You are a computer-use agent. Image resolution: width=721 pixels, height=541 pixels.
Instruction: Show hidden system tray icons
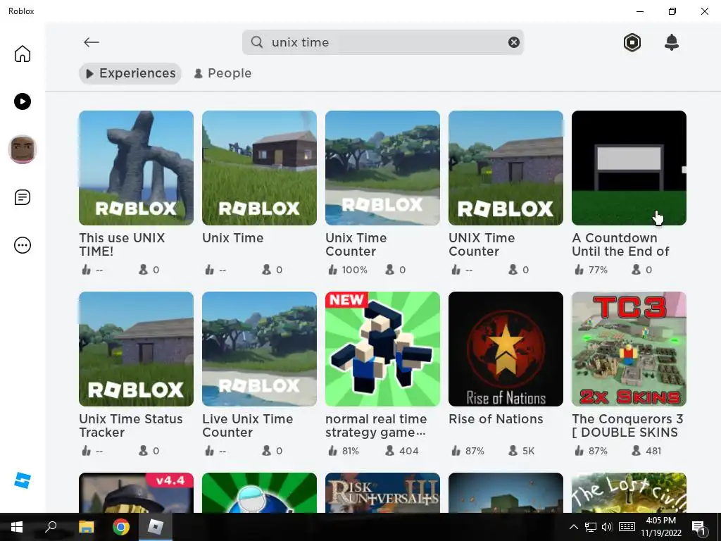click(573, 527)
